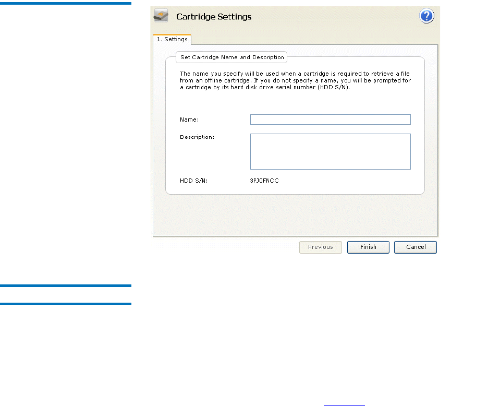Switch to the 1. Settings tab

tap(172, 39)
